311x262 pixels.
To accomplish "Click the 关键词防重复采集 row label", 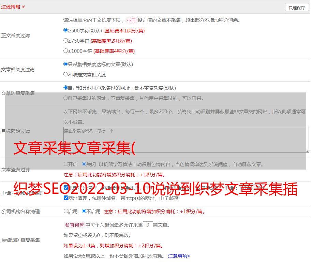I will tap(20, 241).
